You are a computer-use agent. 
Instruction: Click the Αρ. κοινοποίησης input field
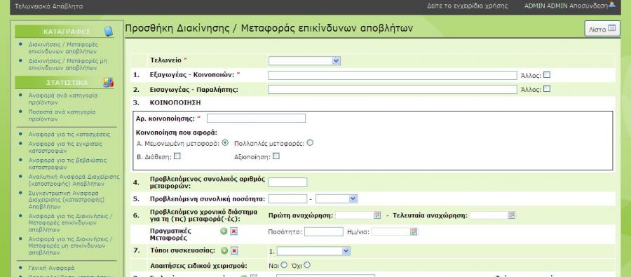pyautogui.click(x=256, y=119)
